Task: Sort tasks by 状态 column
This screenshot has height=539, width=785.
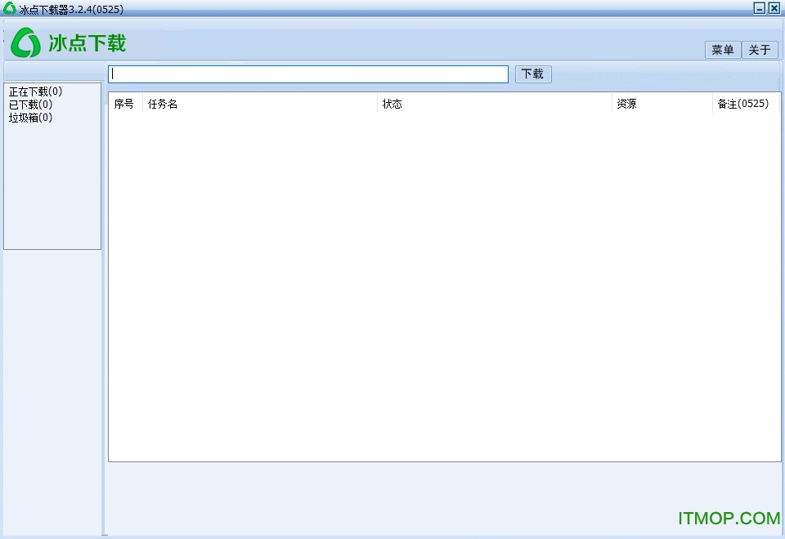Action: coord(392,104)
